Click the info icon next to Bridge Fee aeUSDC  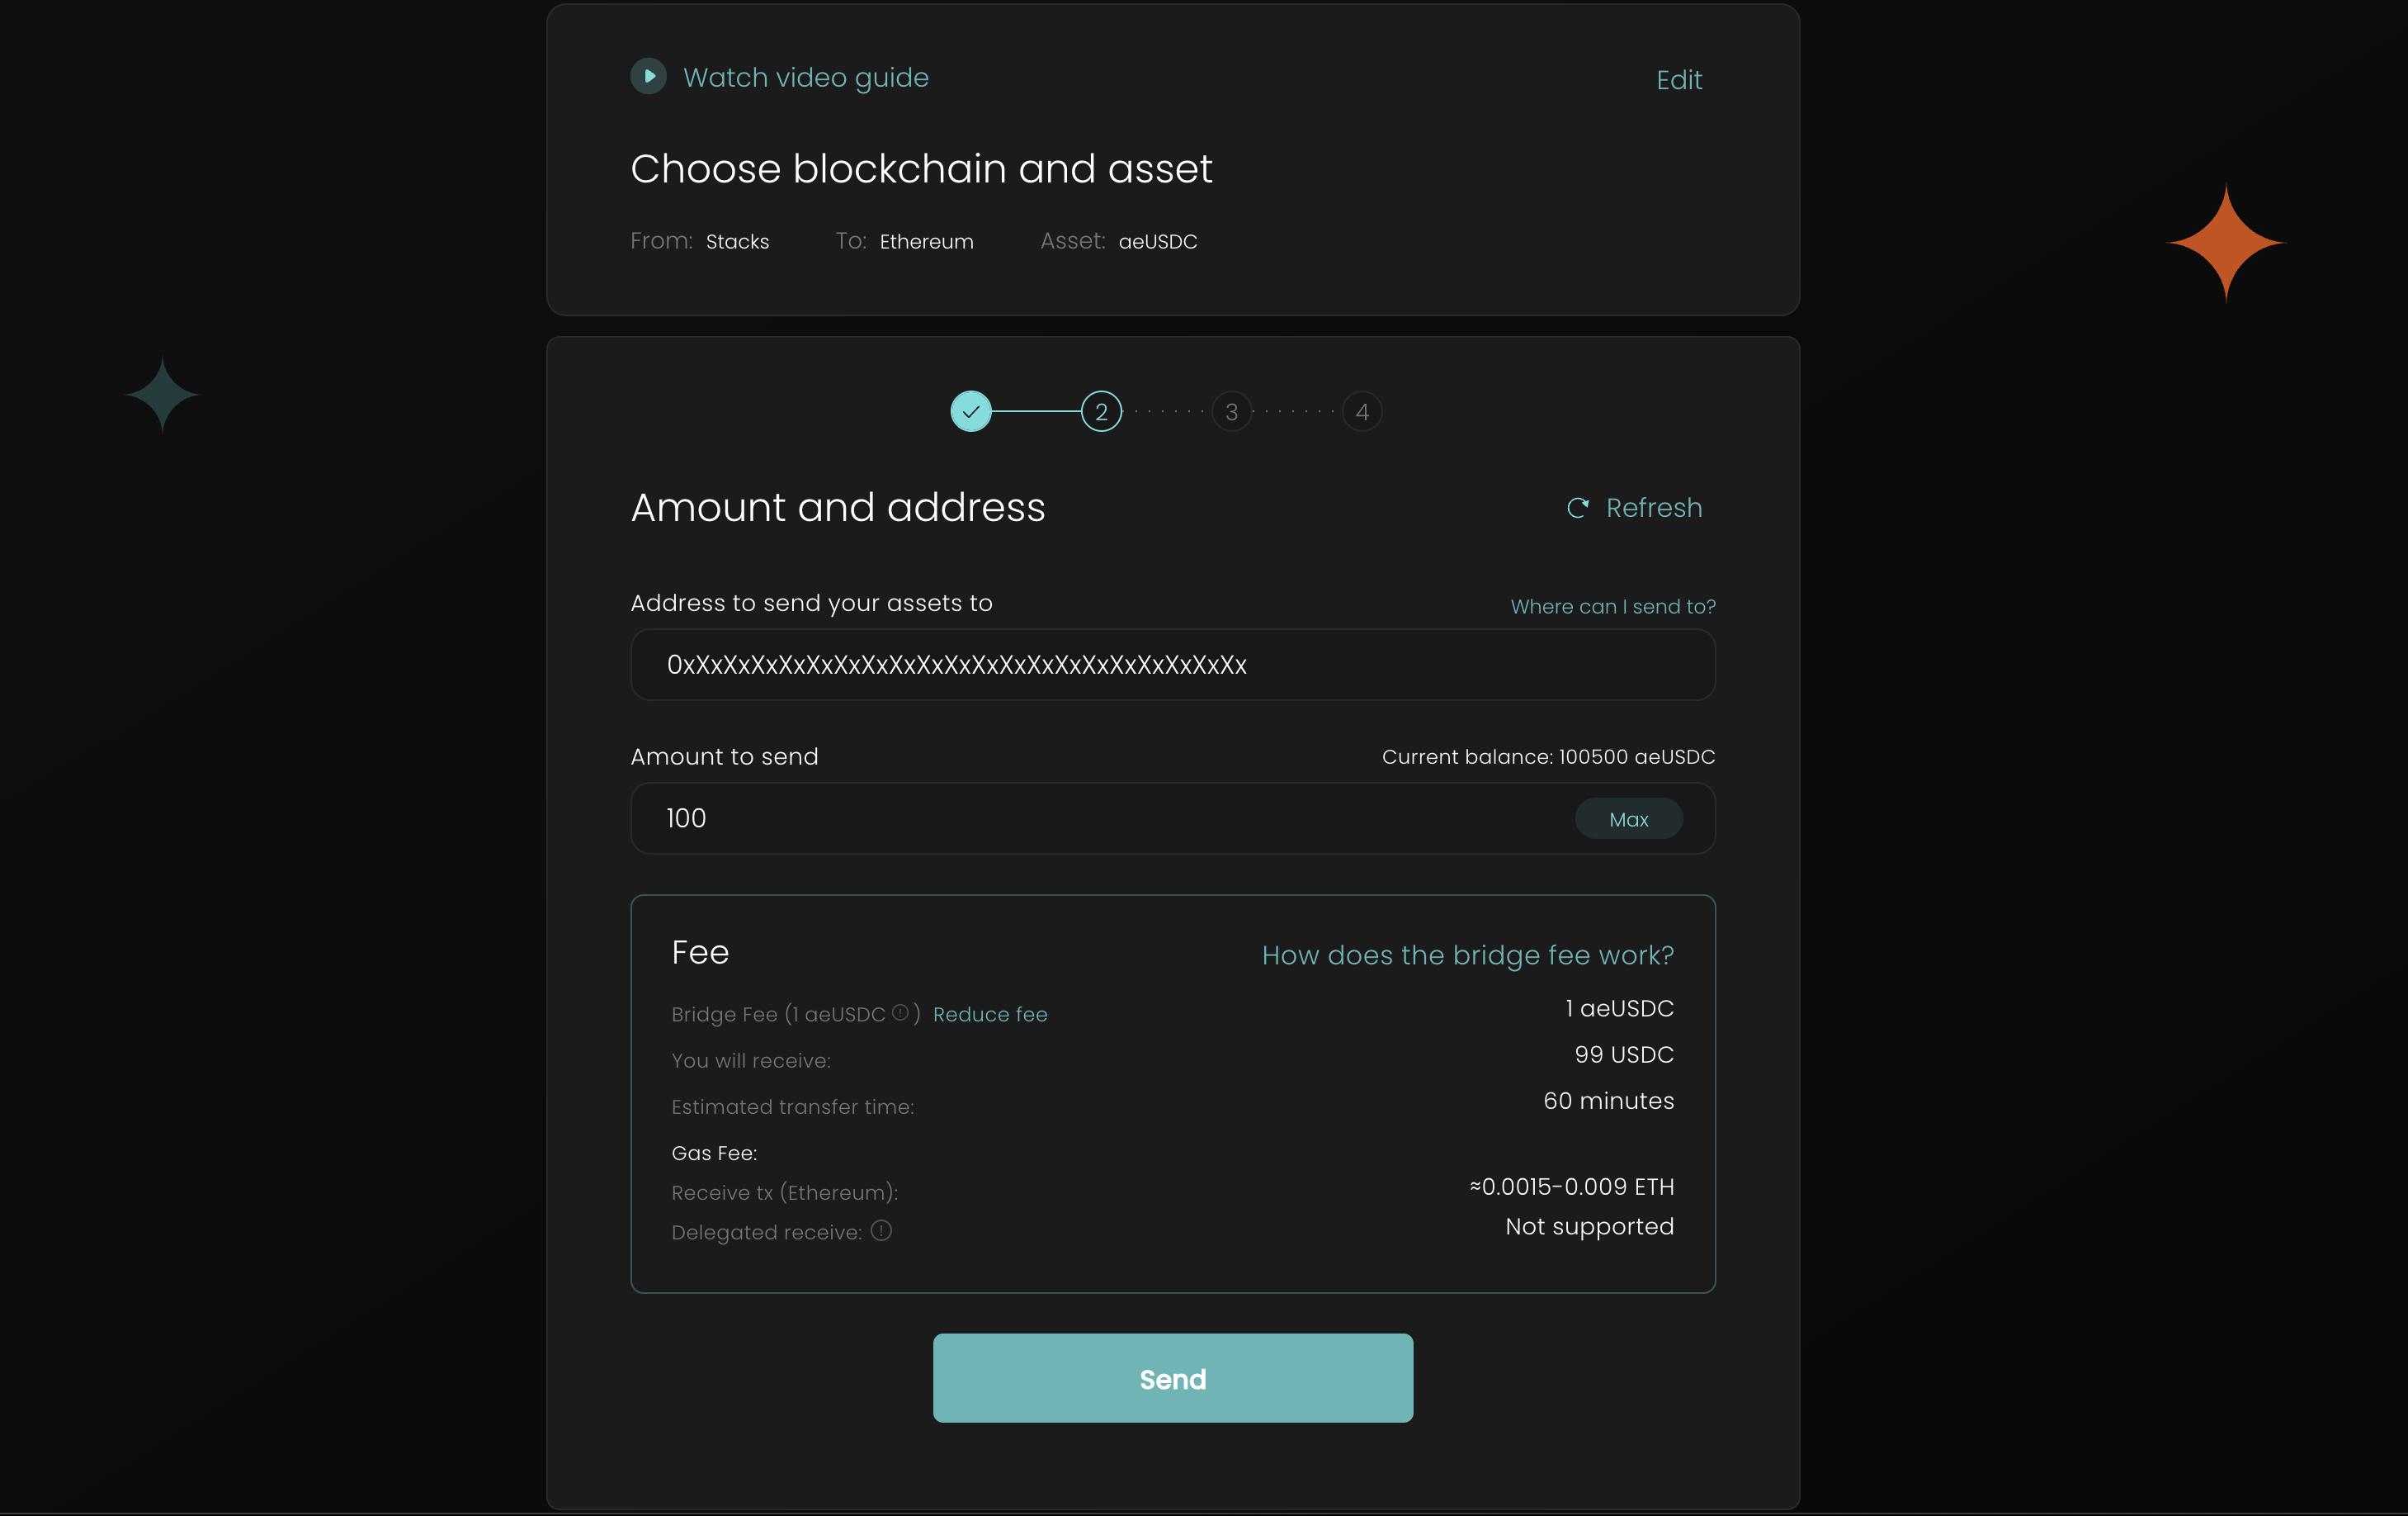coord(900,1012)
